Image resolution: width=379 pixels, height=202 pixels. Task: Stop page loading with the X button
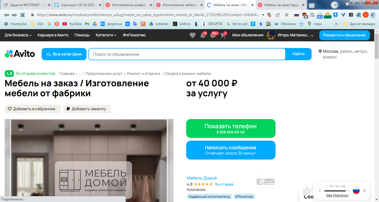(x=22, y=15)
